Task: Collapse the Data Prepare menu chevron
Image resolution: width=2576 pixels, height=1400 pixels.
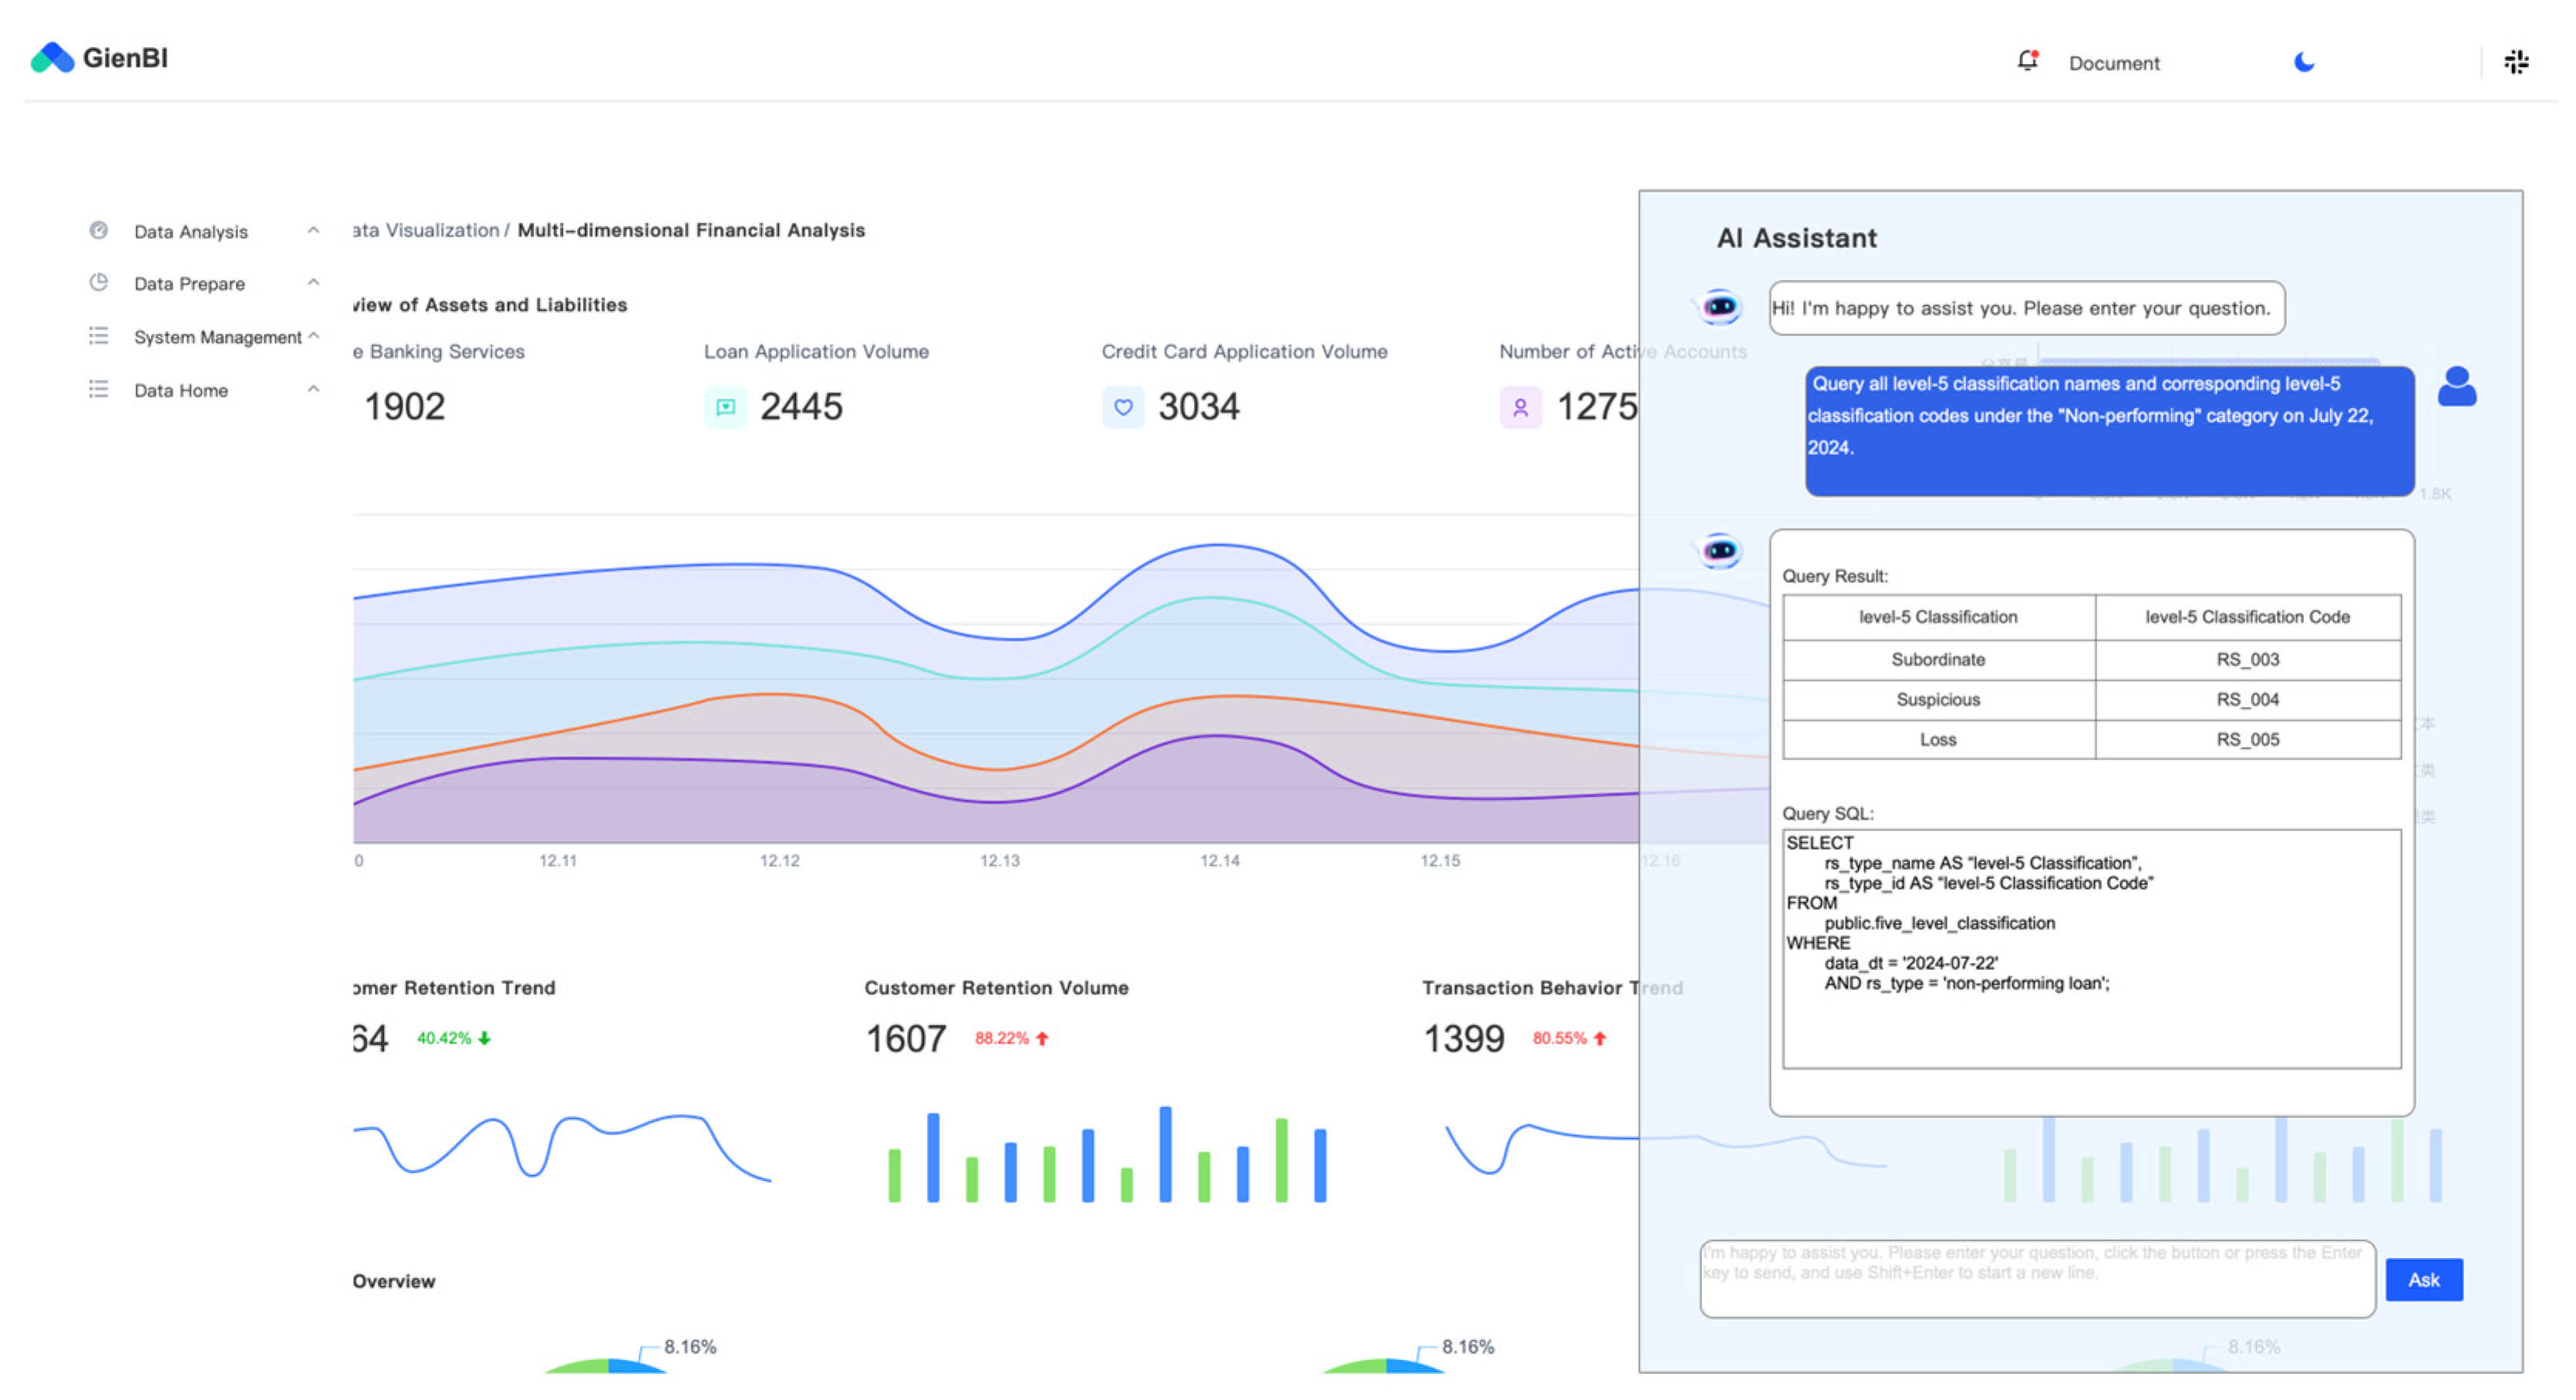Action: 313,283
